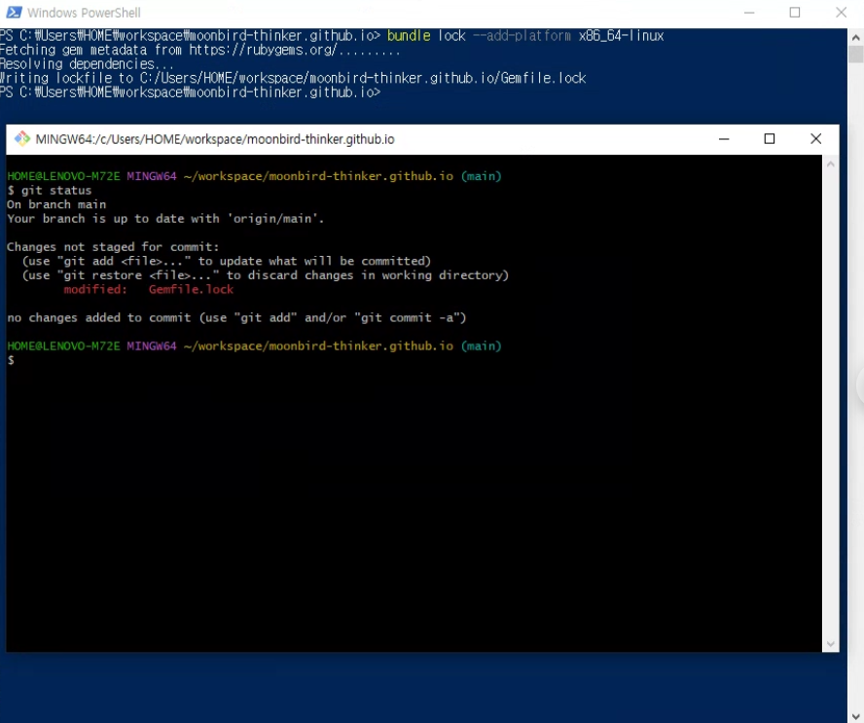Close the MINGW64 Git Bash window
The width and height of the screenshot is (864, 723).
point(816,139)
